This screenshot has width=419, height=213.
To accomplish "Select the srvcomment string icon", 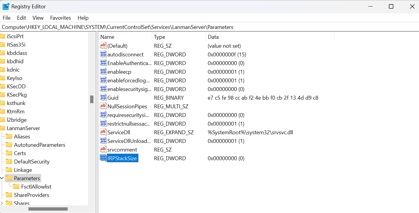I will (103, 149).
